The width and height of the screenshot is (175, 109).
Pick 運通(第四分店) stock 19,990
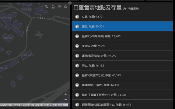pos(123,56)
